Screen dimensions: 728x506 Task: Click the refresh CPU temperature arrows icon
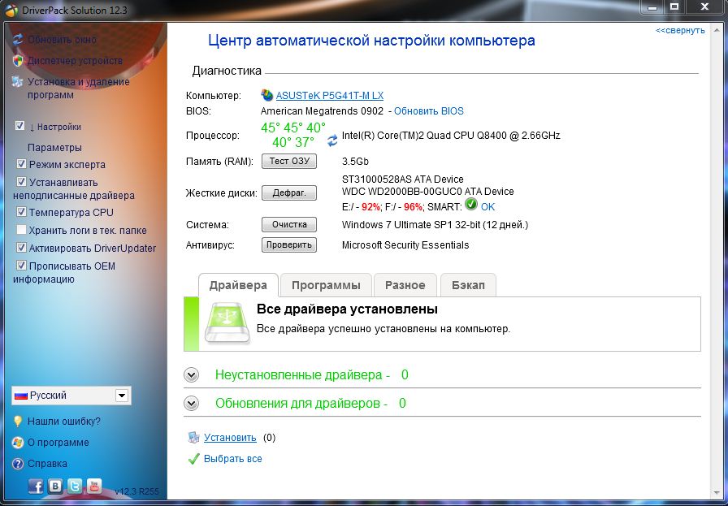(x=332, y=141)
